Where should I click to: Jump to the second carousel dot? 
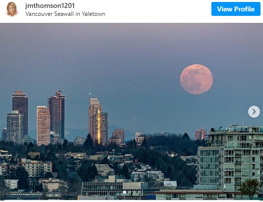click(130, 192)
